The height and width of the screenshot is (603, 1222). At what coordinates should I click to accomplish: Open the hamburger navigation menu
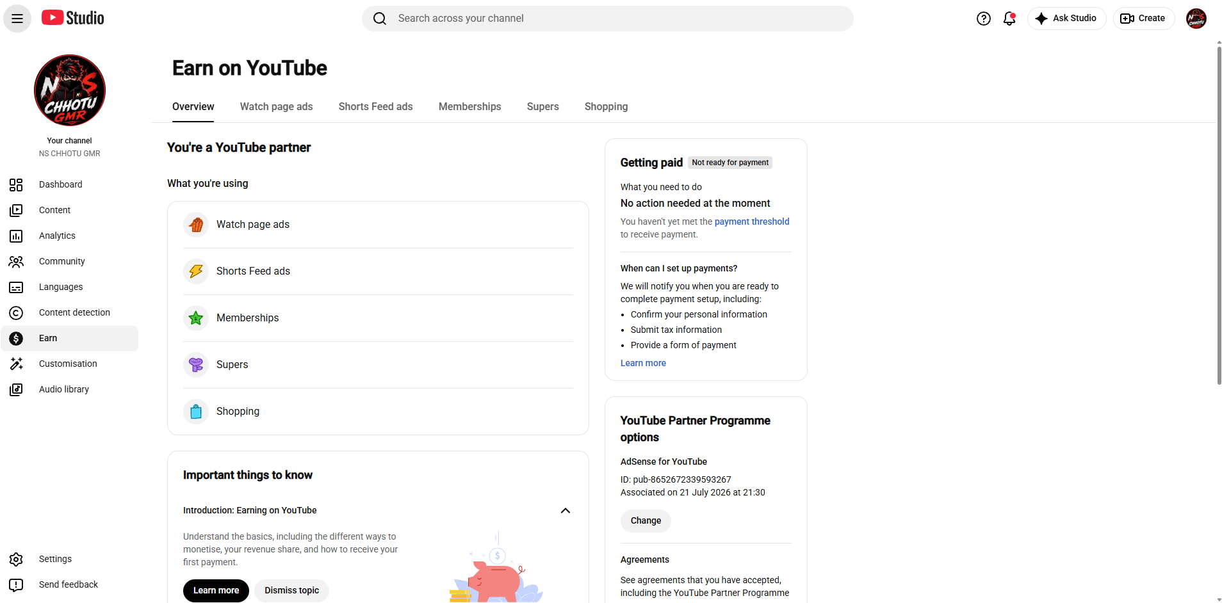click(17, 19)
